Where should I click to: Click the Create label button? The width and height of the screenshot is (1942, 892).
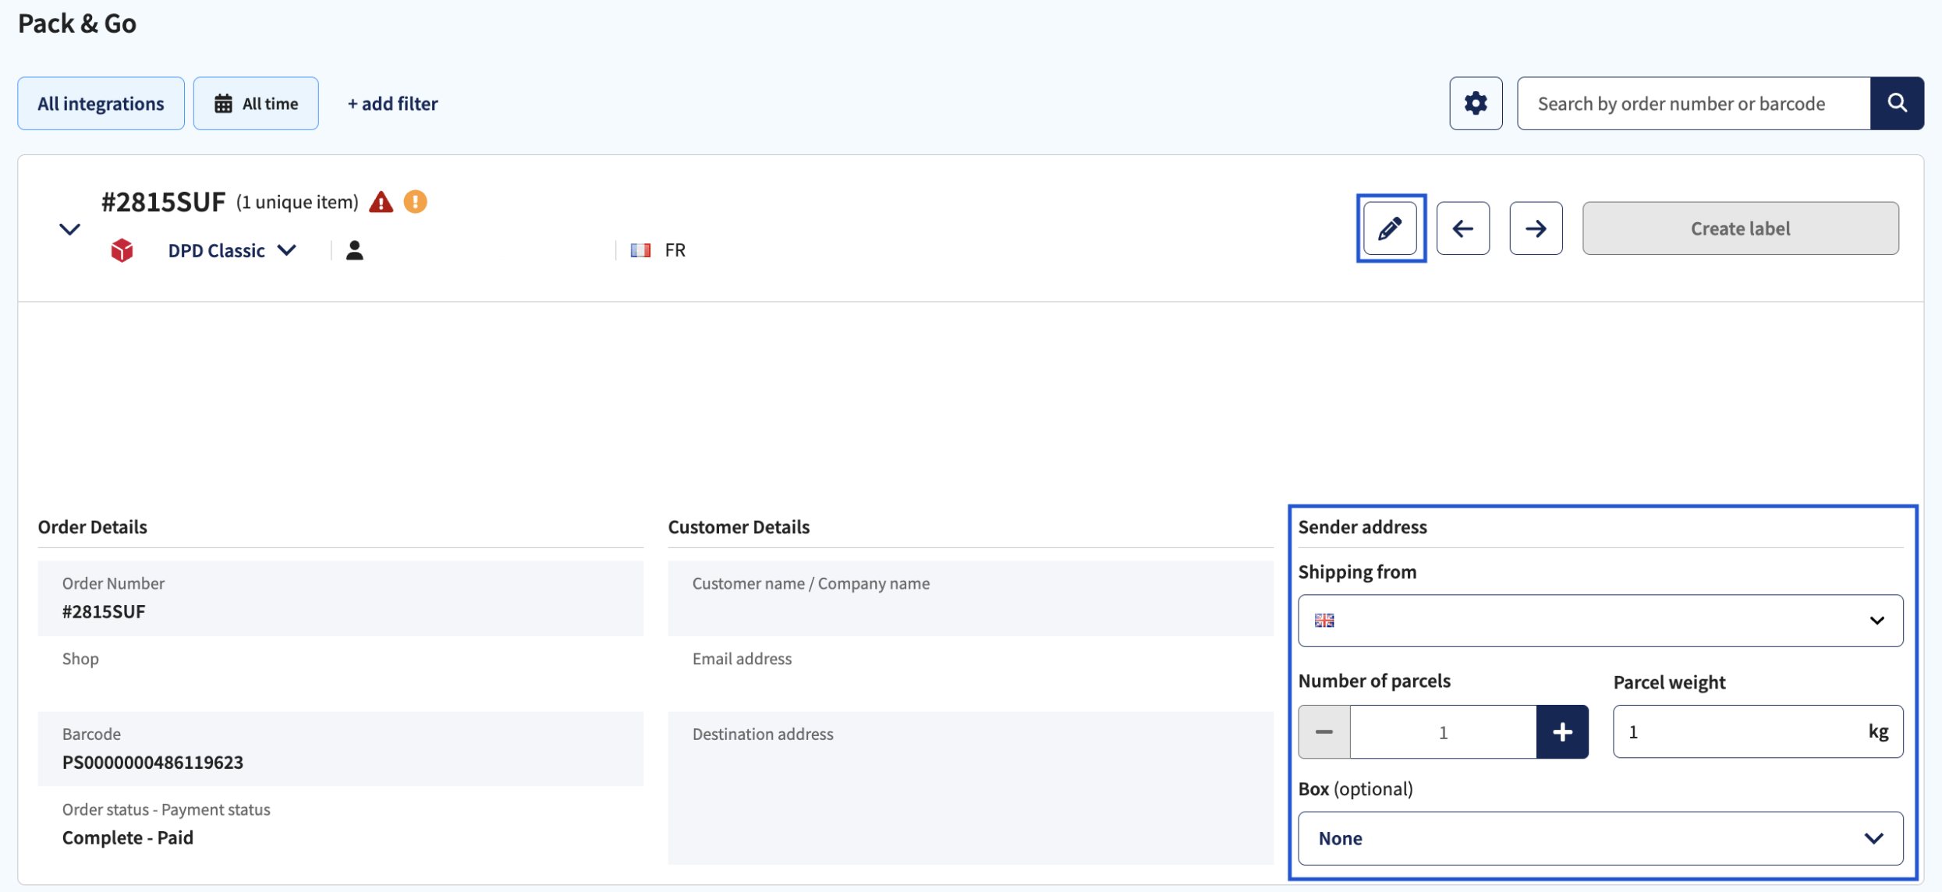click(x=1741, y=228)
